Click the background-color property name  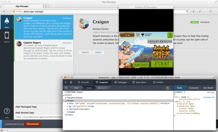[189, 99]
